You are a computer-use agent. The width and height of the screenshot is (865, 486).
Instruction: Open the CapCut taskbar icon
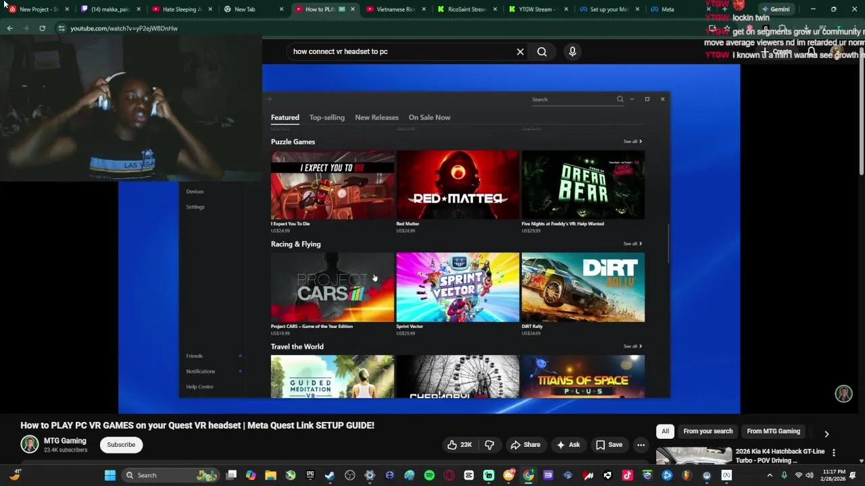[x=469, y=475]
